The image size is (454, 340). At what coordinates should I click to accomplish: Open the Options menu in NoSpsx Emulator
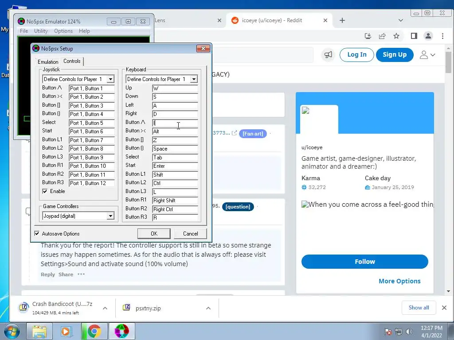click(63, 31)
